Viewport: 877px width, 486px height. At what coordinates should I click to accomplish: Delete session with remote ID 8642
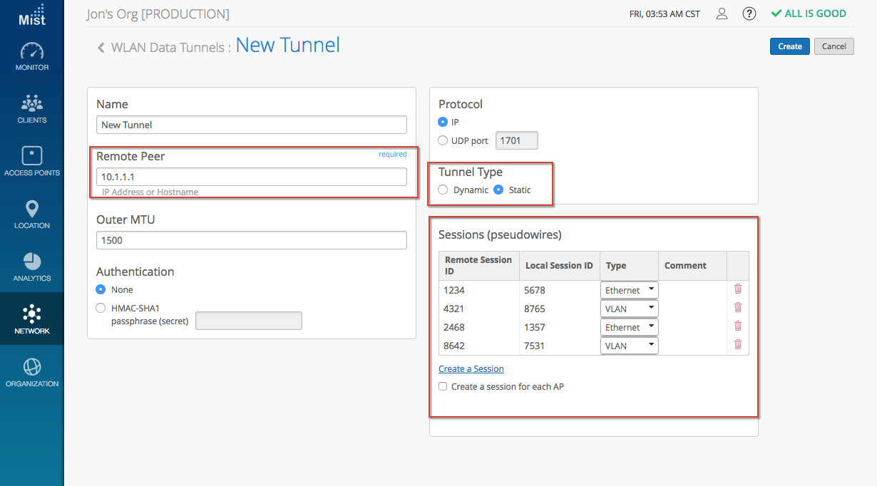[x=738, y=345]
